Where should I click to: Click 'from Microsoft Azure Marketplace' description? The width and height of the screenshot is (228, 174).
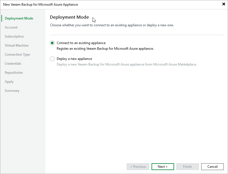(x=171, y=64)
